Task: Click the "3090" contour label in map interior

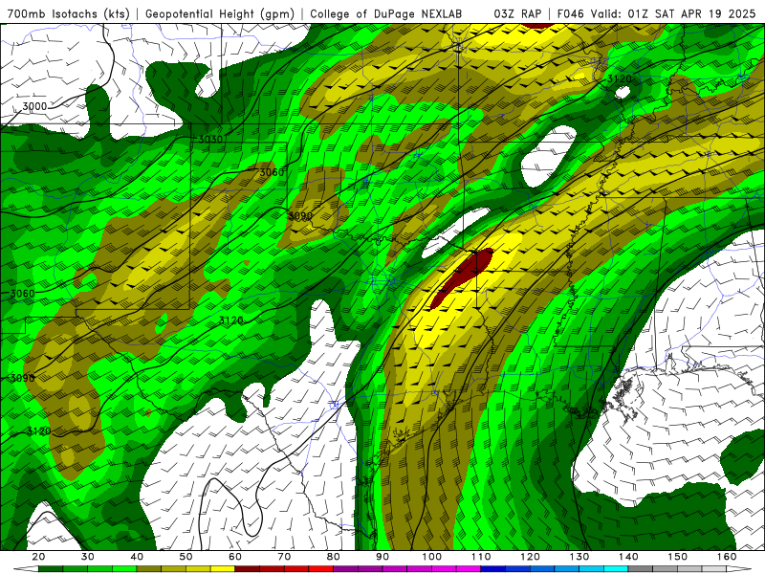Action: click(300, 216)
